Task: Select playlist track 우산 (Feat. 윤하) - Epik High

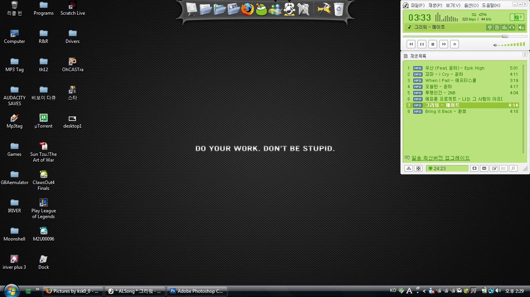Action: click(x=462, y=68)
